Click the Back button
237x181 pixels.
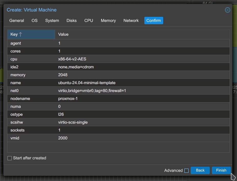[200, 170]
